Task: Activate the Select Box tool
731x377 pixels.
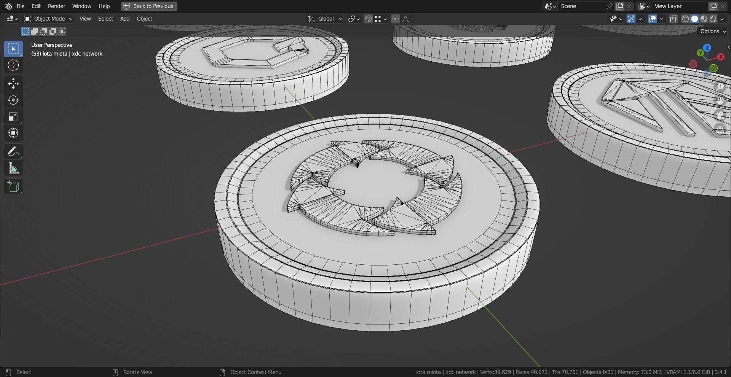Action: pos(13,49)
